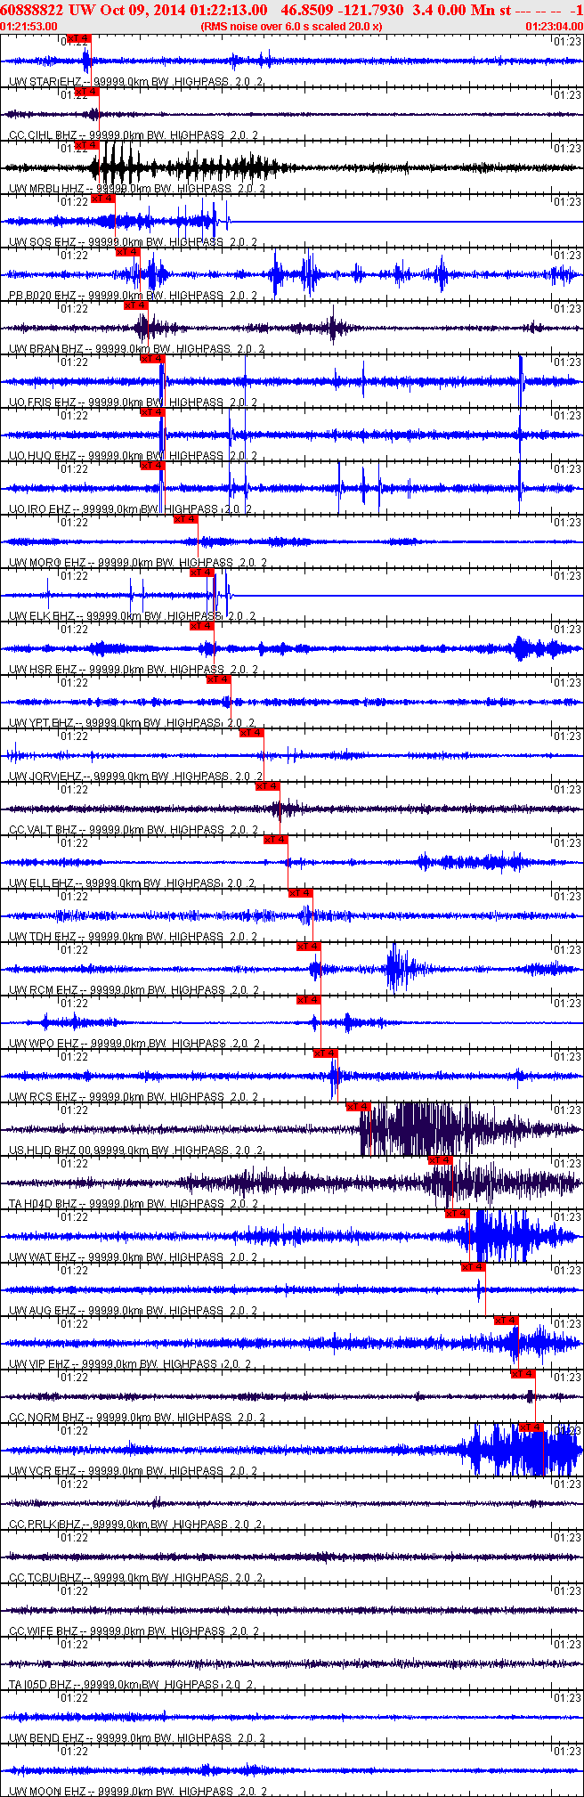
Task: Click the end time label 01:23:04.00
Action: tap(555, 26)
